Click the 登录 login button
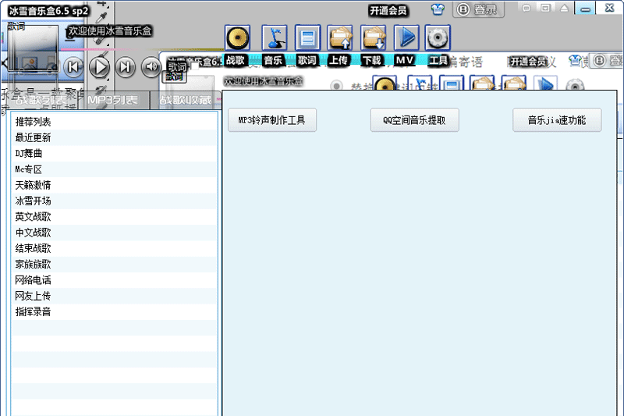Image resolution: width=624 pixels, height=416 pixels. coord(478,9)
